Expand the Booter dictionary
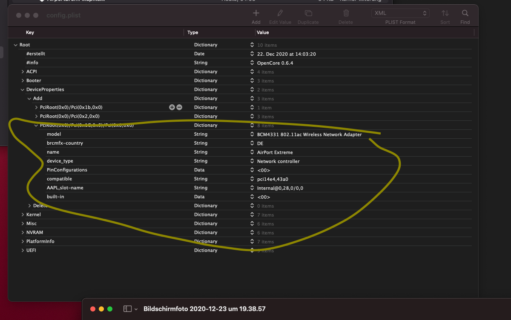 [23, 80]
